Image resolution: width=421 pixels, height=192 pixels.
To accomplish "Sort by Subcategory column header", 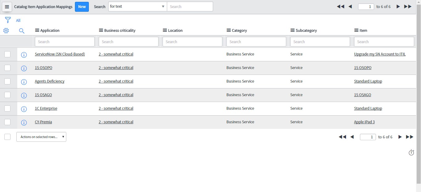I will pos(306,31).
